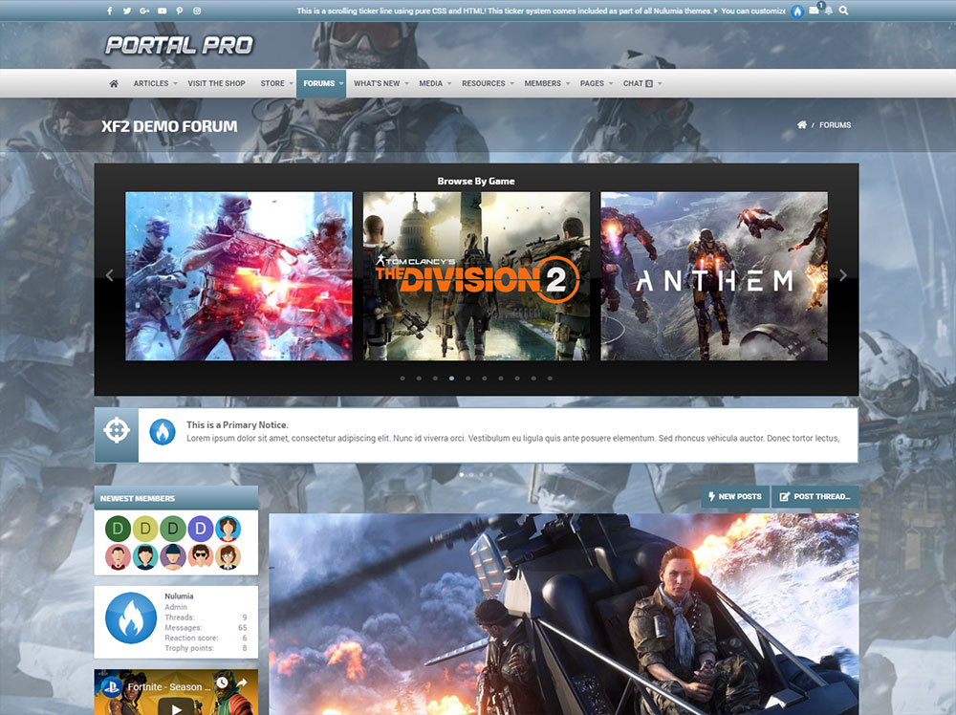Open the flame account avatar in top bar
Image resolution: width=956 pixels, height=715 pixels.
click(797, 11)
